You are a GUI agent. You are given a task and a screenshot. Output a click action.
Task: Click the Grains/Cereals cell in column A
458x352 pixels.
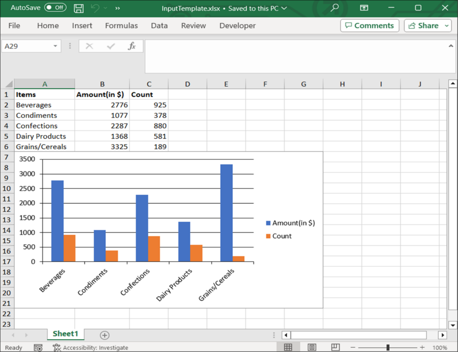tap(44, 146)
